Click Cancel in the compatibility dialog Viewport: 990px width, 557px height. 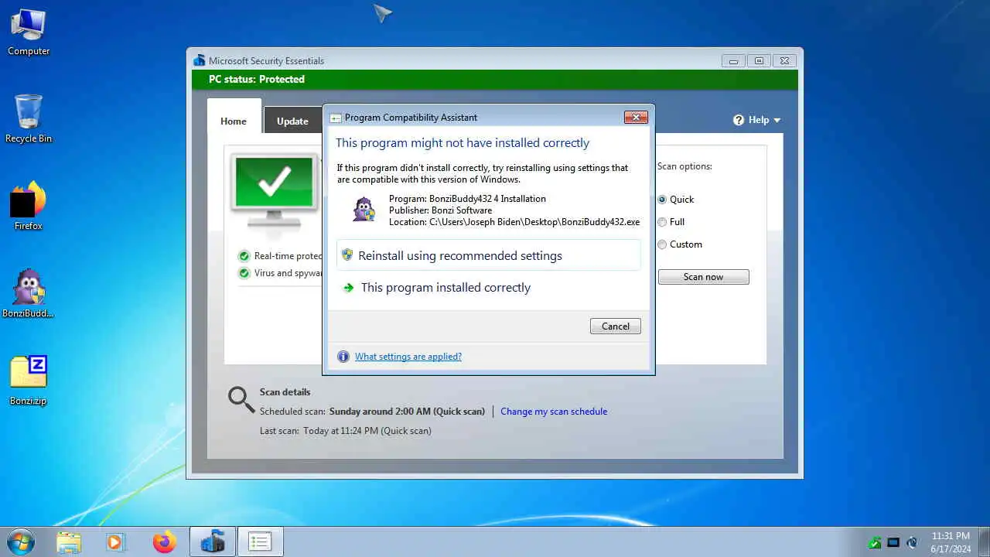tap(616, 326)
